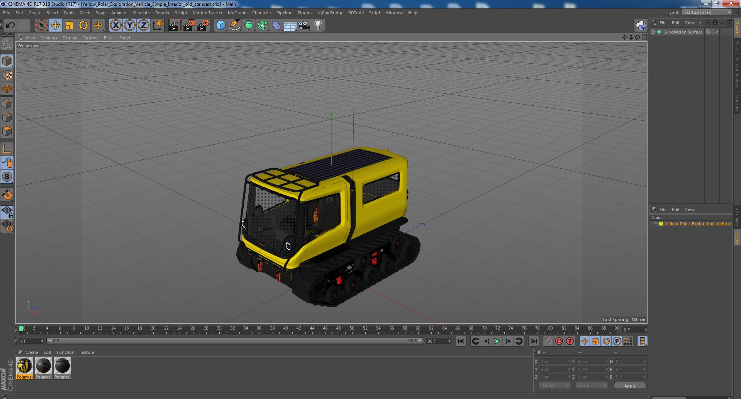Open Edit Render Settings
The image size is (741, 399).
[203, 25]
